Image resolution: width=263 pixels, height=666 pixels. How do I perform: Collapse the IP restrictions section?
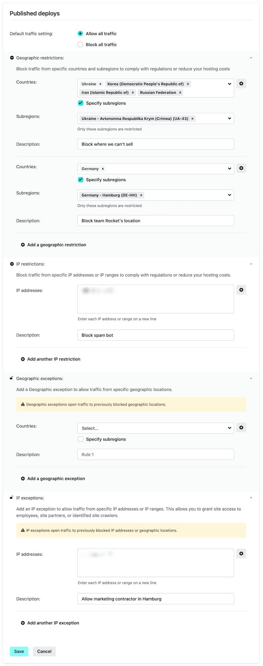click(x=251, y=264)
